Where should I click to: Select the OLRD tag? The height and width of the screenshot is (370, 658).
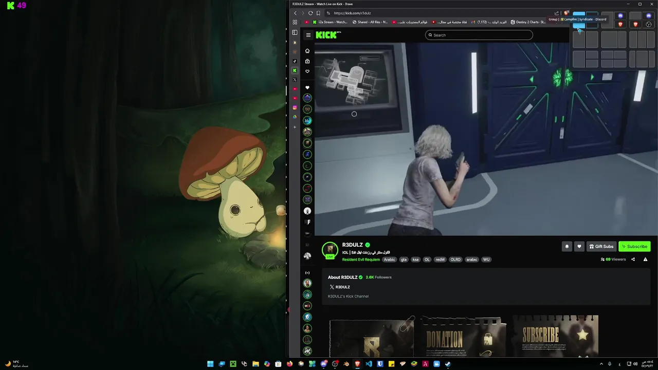pyautogui.click(x=455, y=260)
